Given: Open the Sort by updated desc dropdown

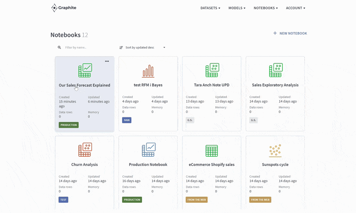Looking at the screenshot, I should [142, 48].
